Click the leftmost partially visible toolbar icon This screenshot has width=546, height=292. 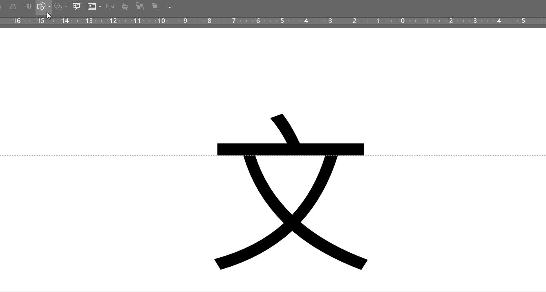(x=1, y=7)
